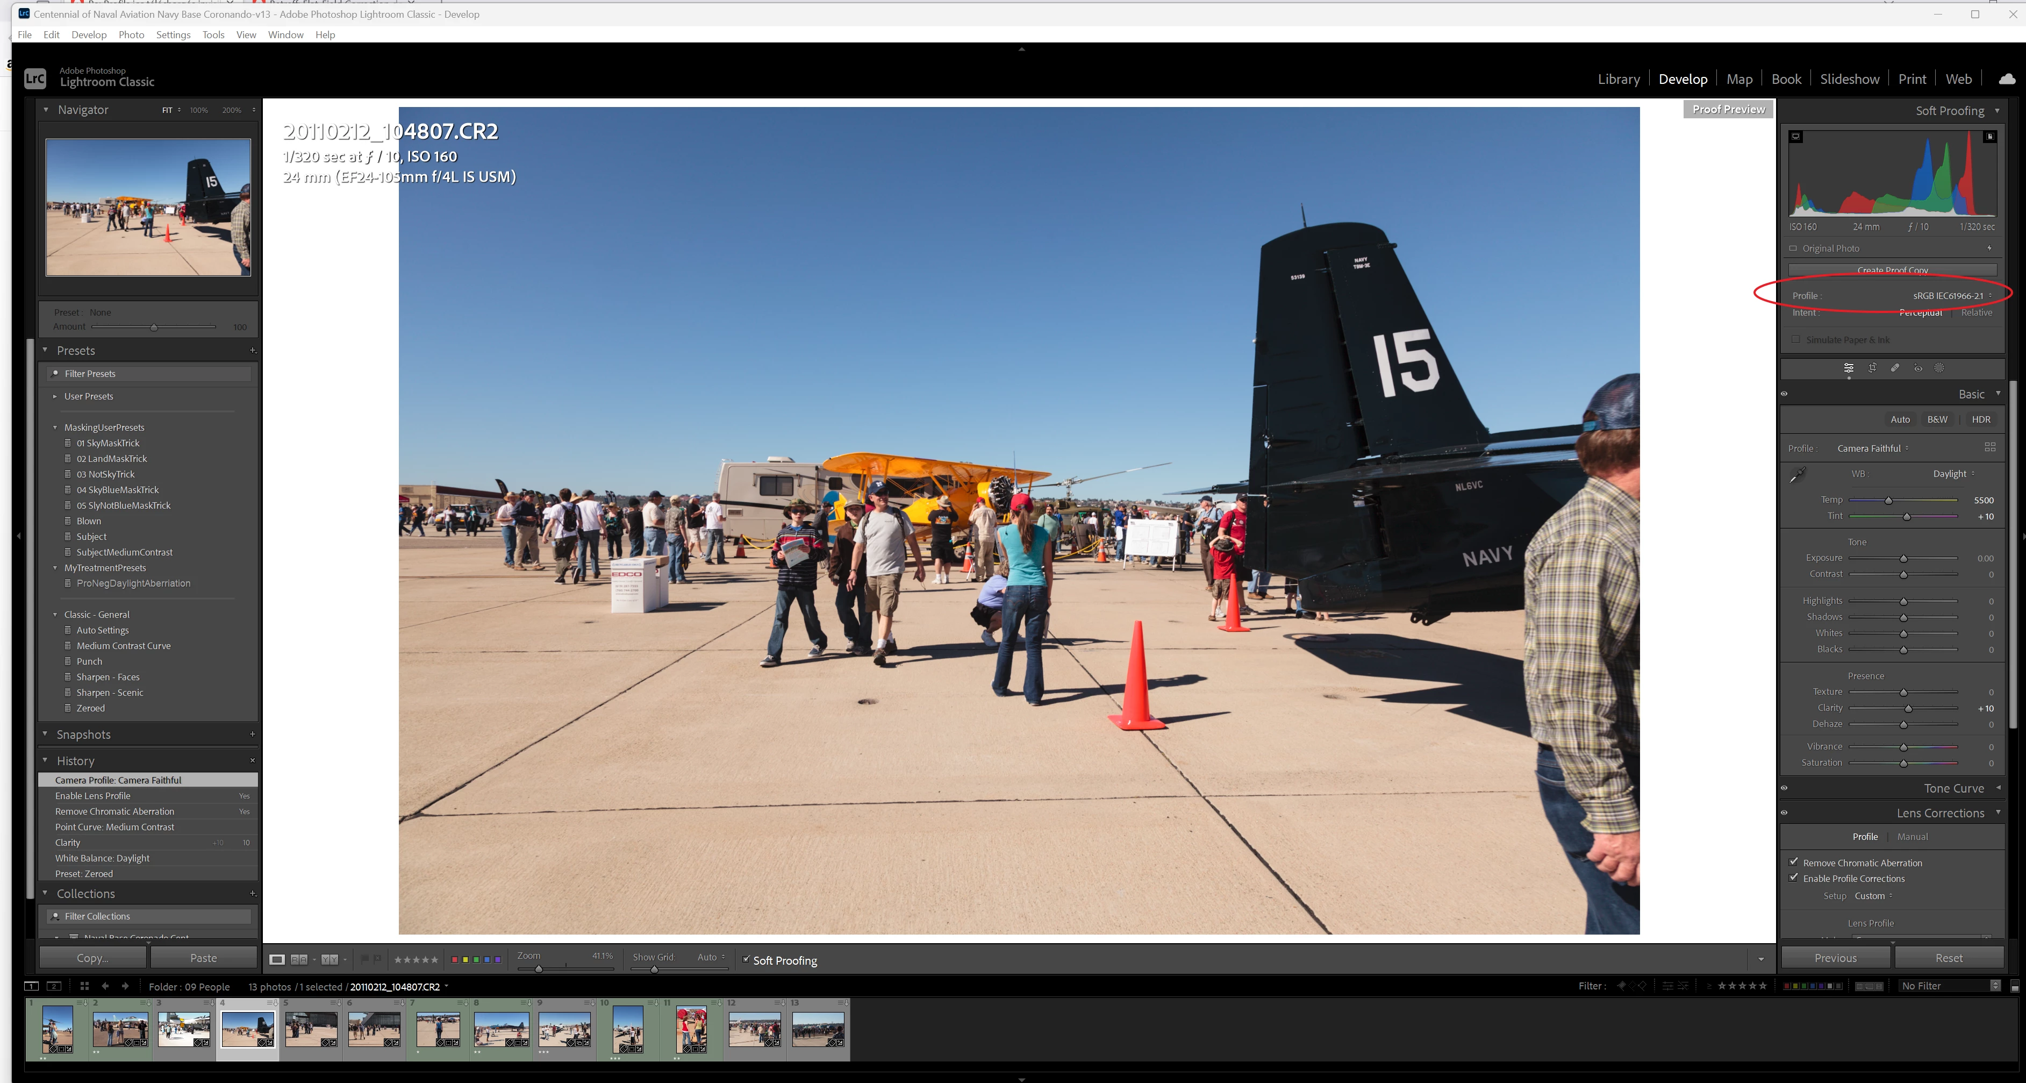2026x1083 pixels.
Task: Click the cloud sync status icon
Action: pos(2006,79)
